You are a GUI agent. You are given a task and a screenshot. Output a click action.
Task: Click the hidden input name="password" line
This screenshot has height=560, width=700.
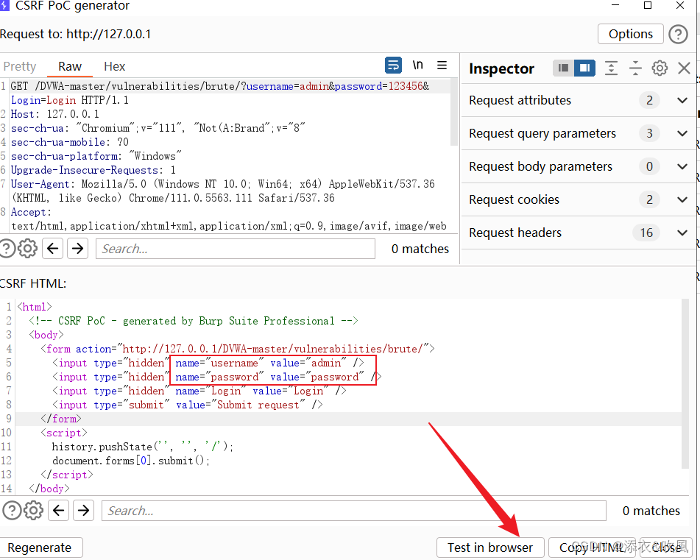pyautogui.click(x=217, y=377)
